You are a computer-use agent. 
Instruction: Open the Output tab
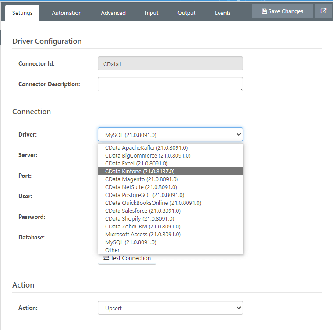click(x=187, y=13)
